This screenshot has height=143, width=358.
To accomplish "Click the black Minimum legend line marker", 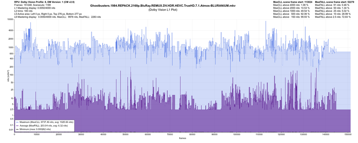I will pyautogui.click(x=17, y=130).
